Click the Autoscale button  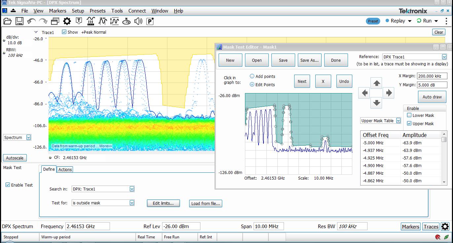[15, 158]
